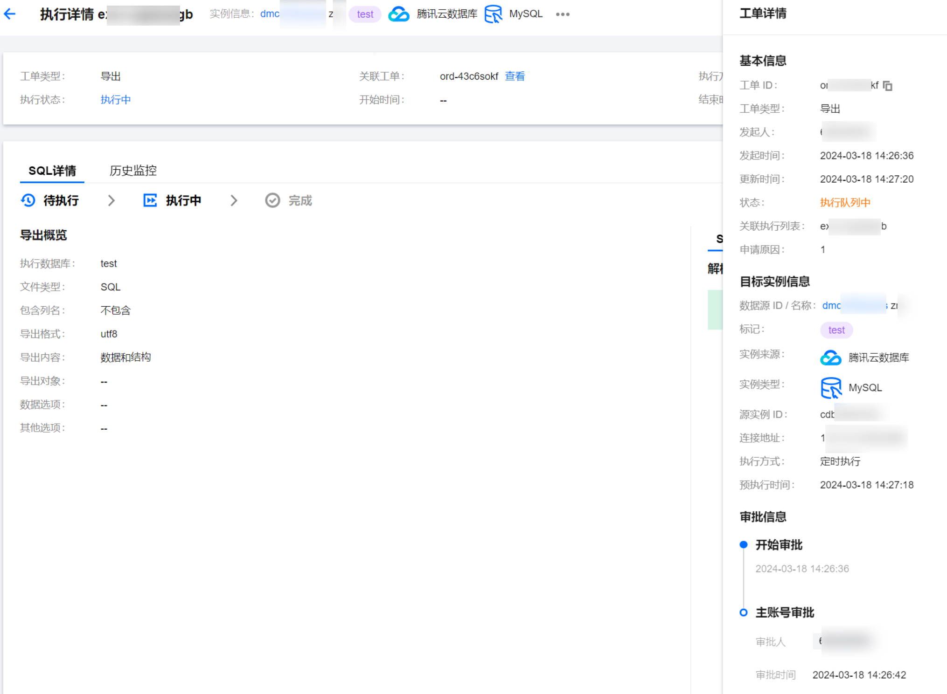Click the Tencent Cloud icon in header
The height and width of the screenshot is (694, 947).
(x=398, y=14)
